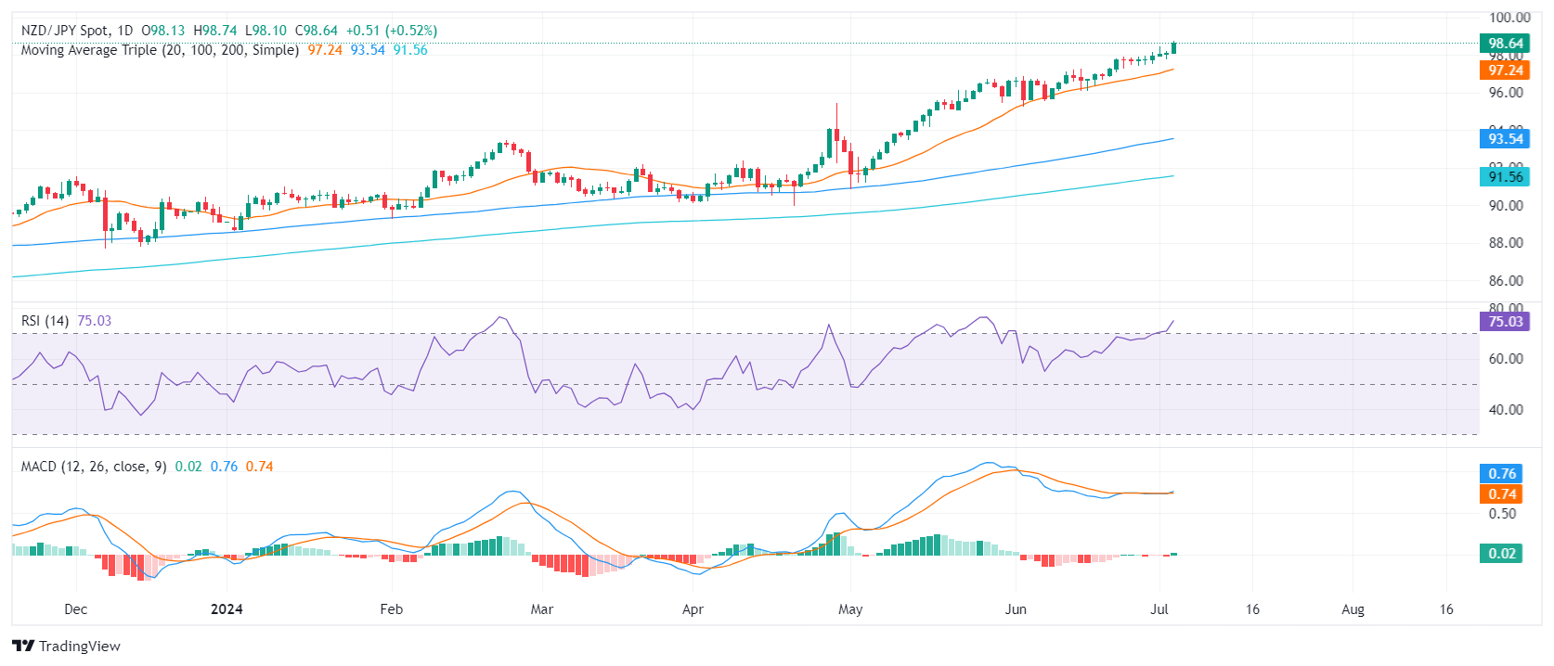The height and width of the screenshot is (666, 1554).
Task: Click the May label on time axis
Action: click(850, 609)
